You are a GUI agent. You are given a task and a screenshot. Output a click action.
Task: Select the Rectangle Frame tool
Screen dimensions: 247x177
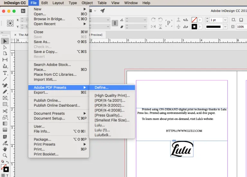pyautogui.click(x=5, y=98)
